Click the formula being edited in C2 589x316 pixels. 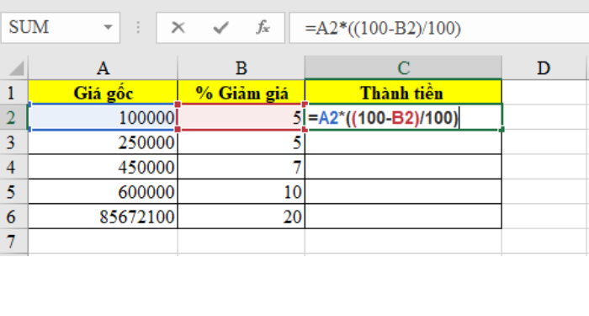click(x=384, y=118)
